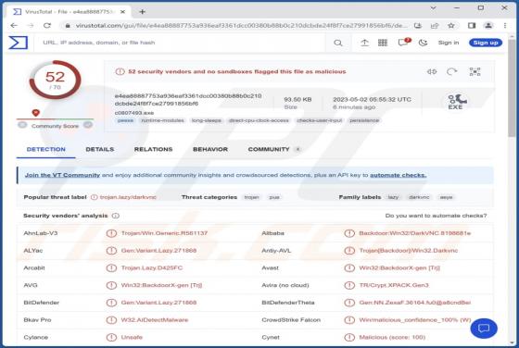Click popular threat label info icon
Screen dimensions: 519x348
(x=94, y=197)
